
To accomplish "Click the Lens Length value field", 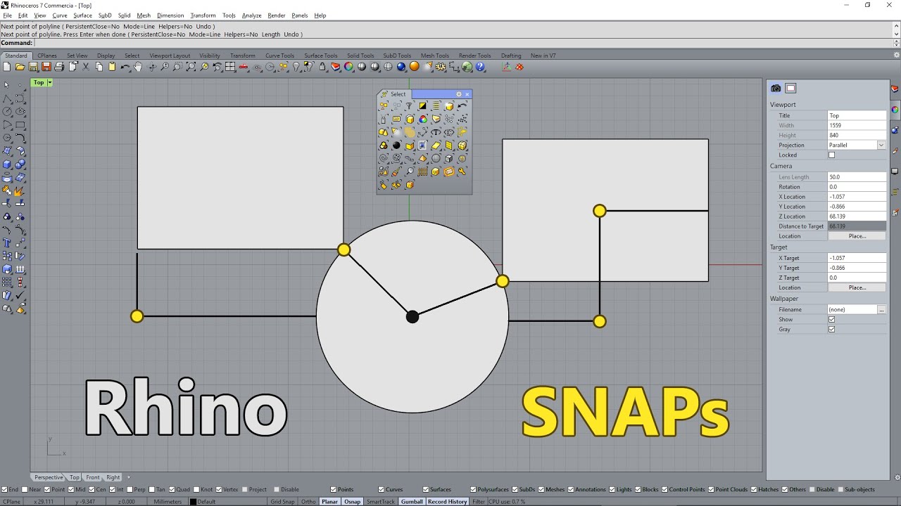I will click(x=857, y=177).
